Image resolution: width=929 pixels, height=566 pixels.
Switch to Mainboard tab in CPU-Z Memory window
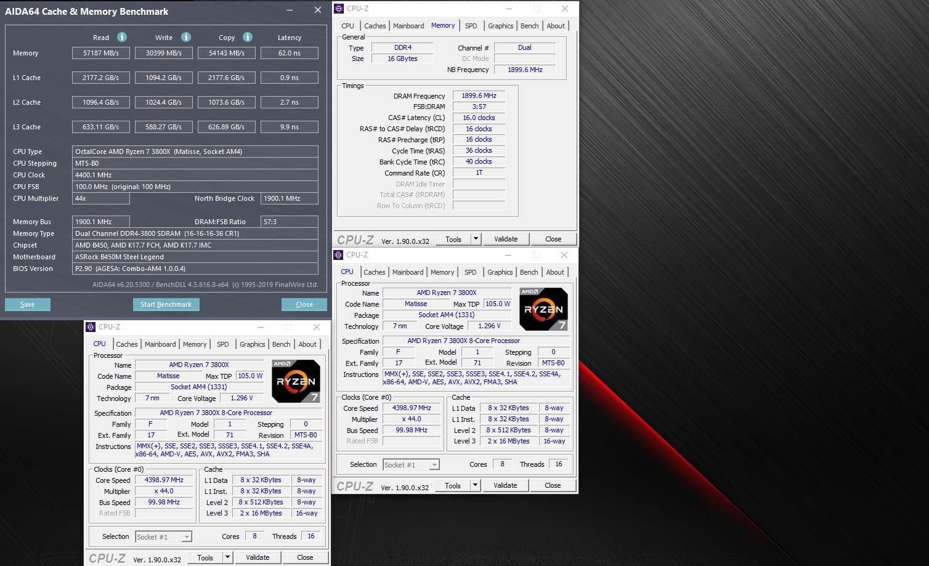point(408,26)
